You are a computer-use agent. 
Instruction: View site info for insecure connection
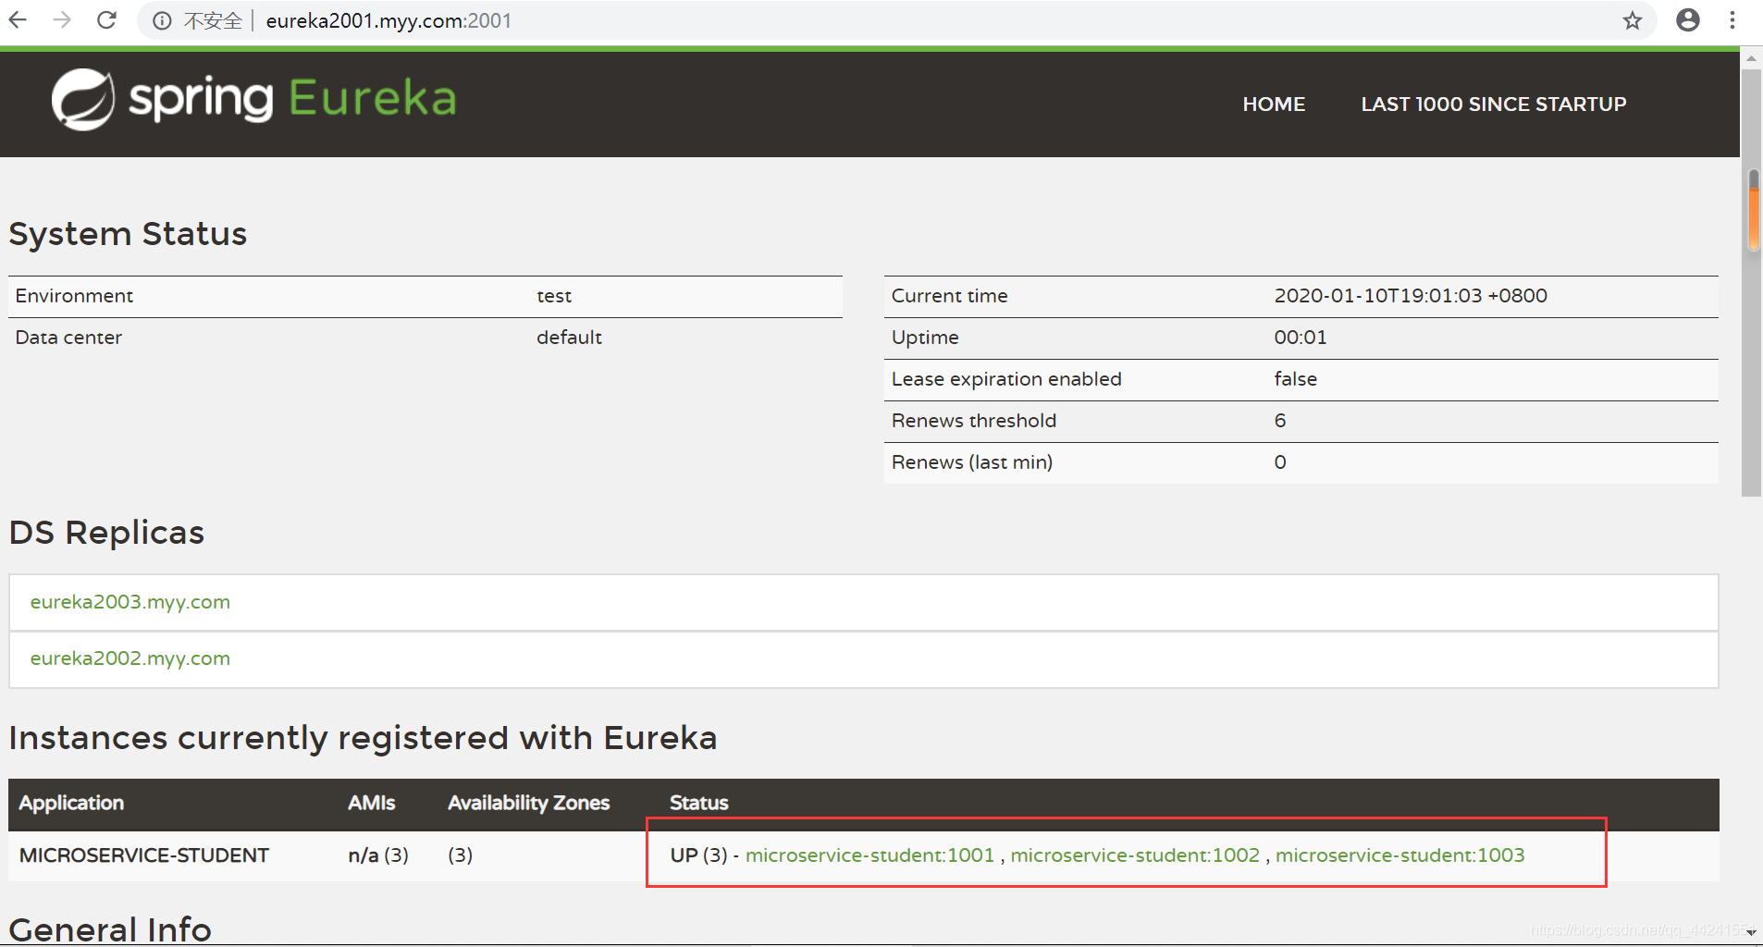click(162, 20)
